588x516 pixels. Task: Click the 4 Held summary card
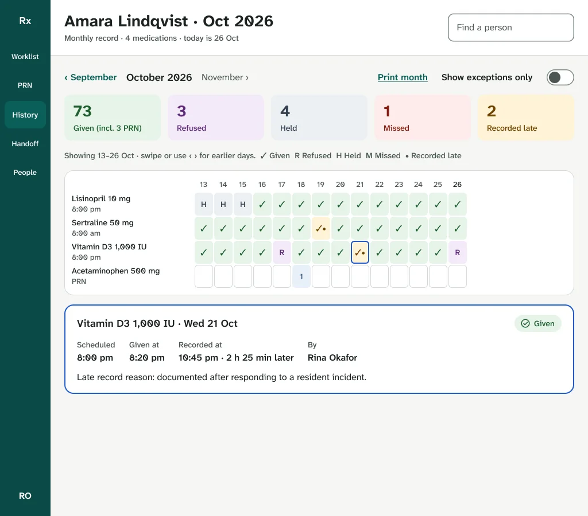(x=319, y=118)
